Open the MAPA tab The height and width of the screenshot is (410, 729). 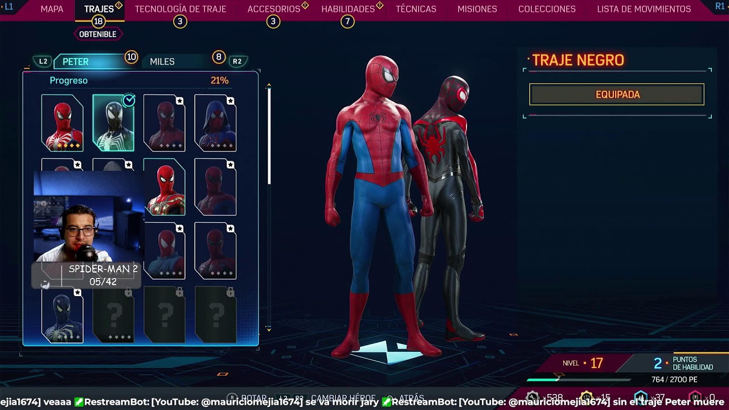pos(52,9)
